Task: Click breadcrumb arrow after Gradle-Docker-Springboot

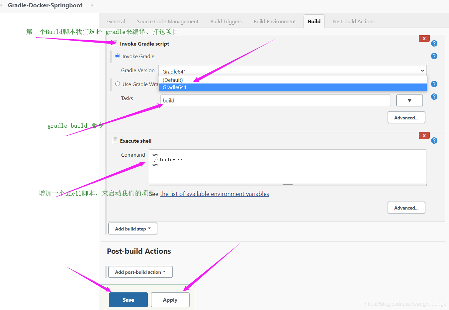Action: point(92,5)
